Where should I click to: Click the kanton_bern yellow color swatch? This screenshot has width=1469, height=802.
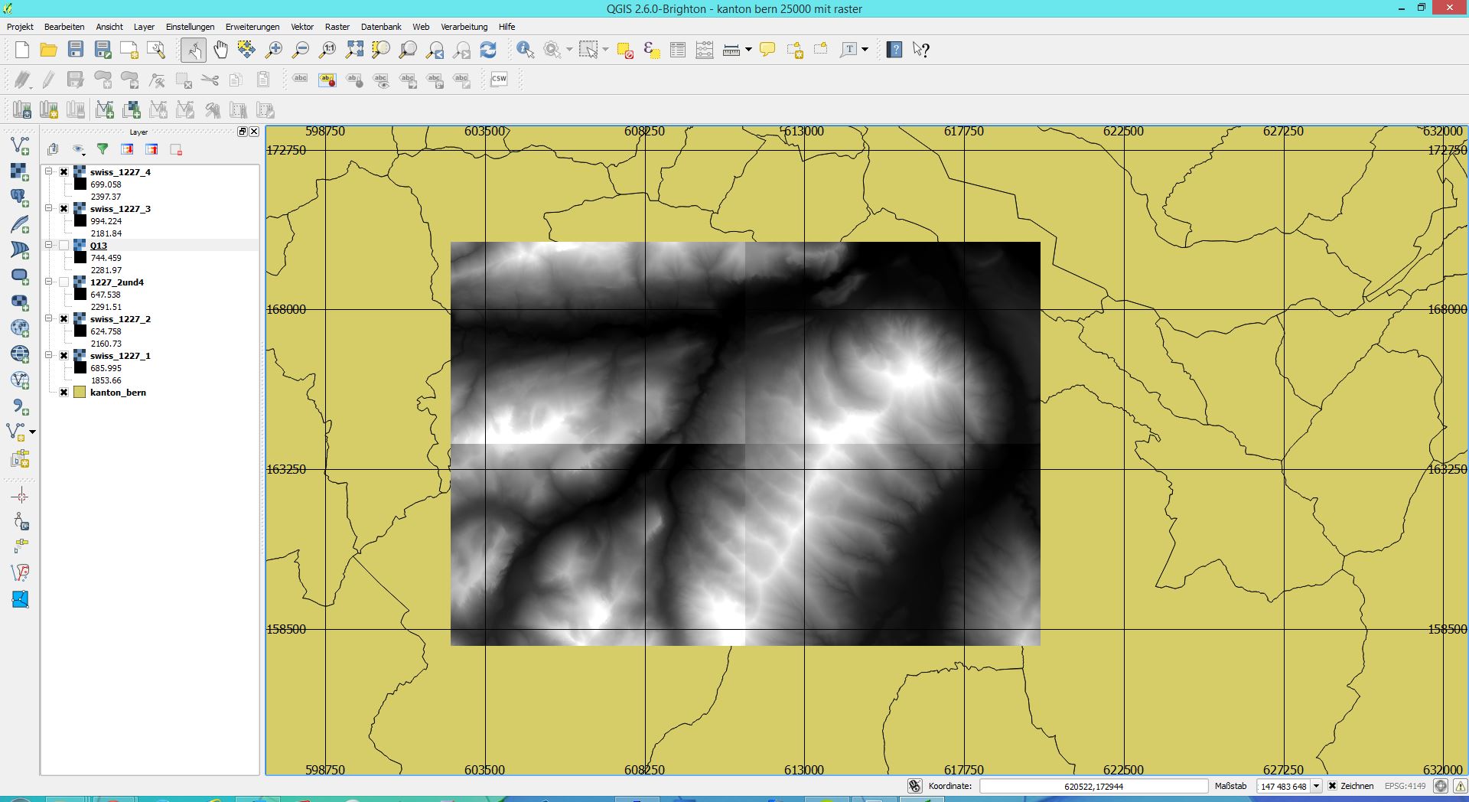coord(80,393)
